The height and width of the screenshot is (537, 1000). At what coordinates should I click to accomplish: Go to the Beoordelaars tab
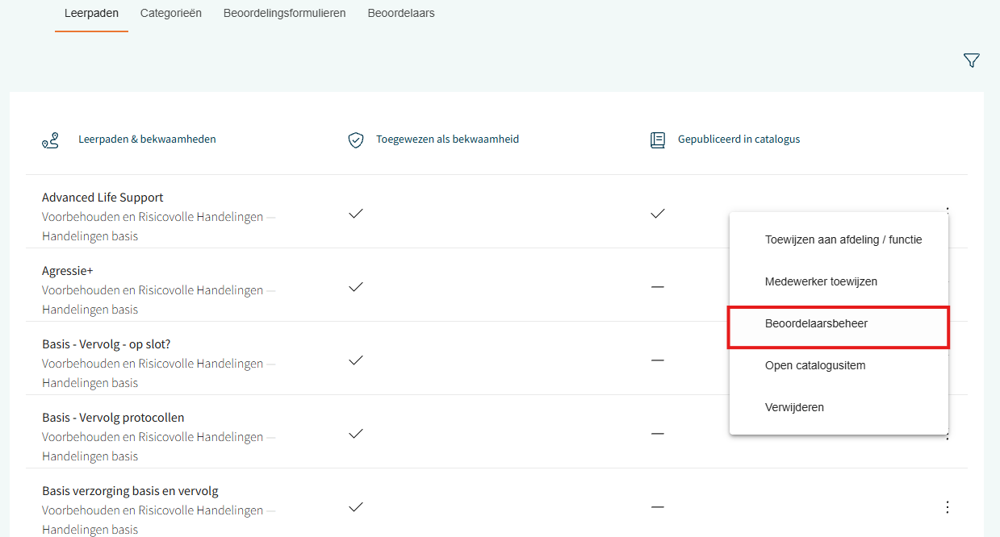click(x=401, y=13)
